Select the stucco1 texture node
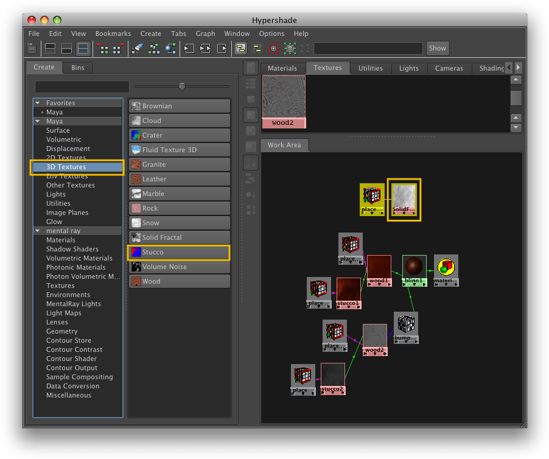 (349, 293)
